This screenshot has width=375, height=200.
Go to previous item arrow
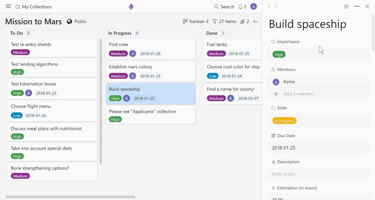269,6
